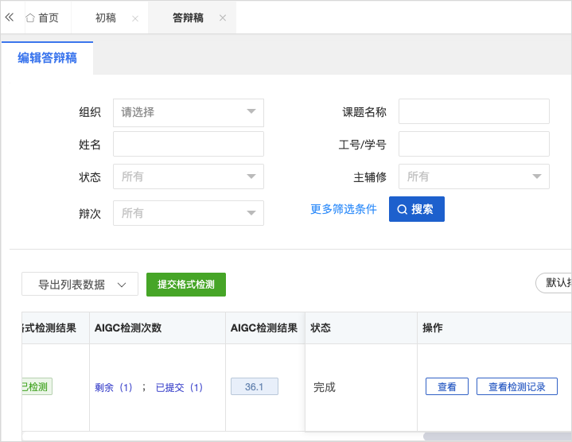The height and width of the screenshot is (442, 572).
Task: Open the 辩次 dropdown
Action: pyautogui.click(x=189, y=213)
